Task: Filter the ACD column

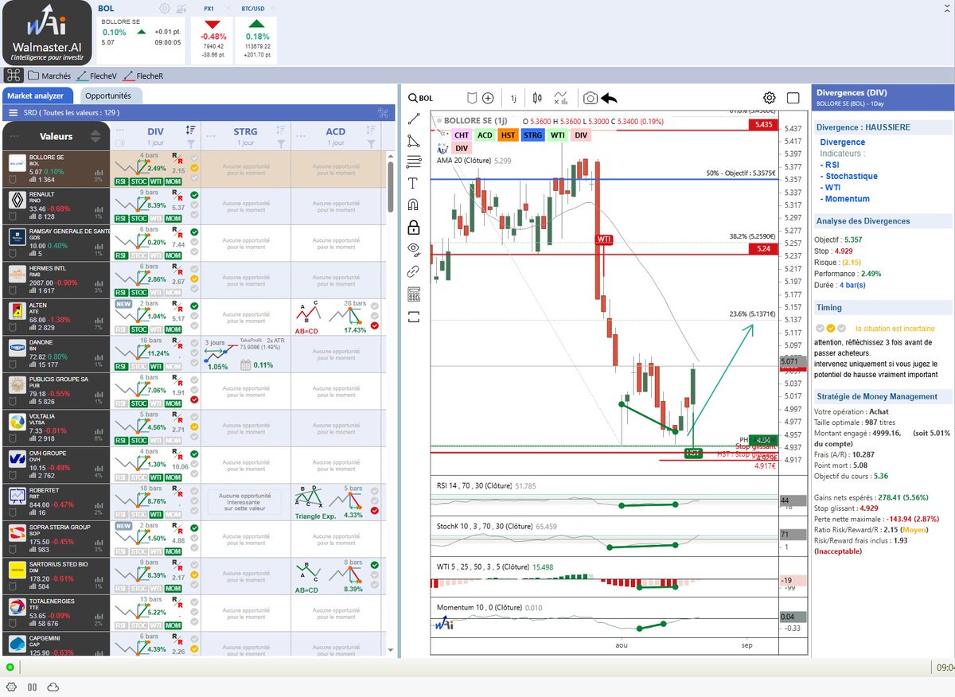Action: pyautogui.click(x=370, y=143)
